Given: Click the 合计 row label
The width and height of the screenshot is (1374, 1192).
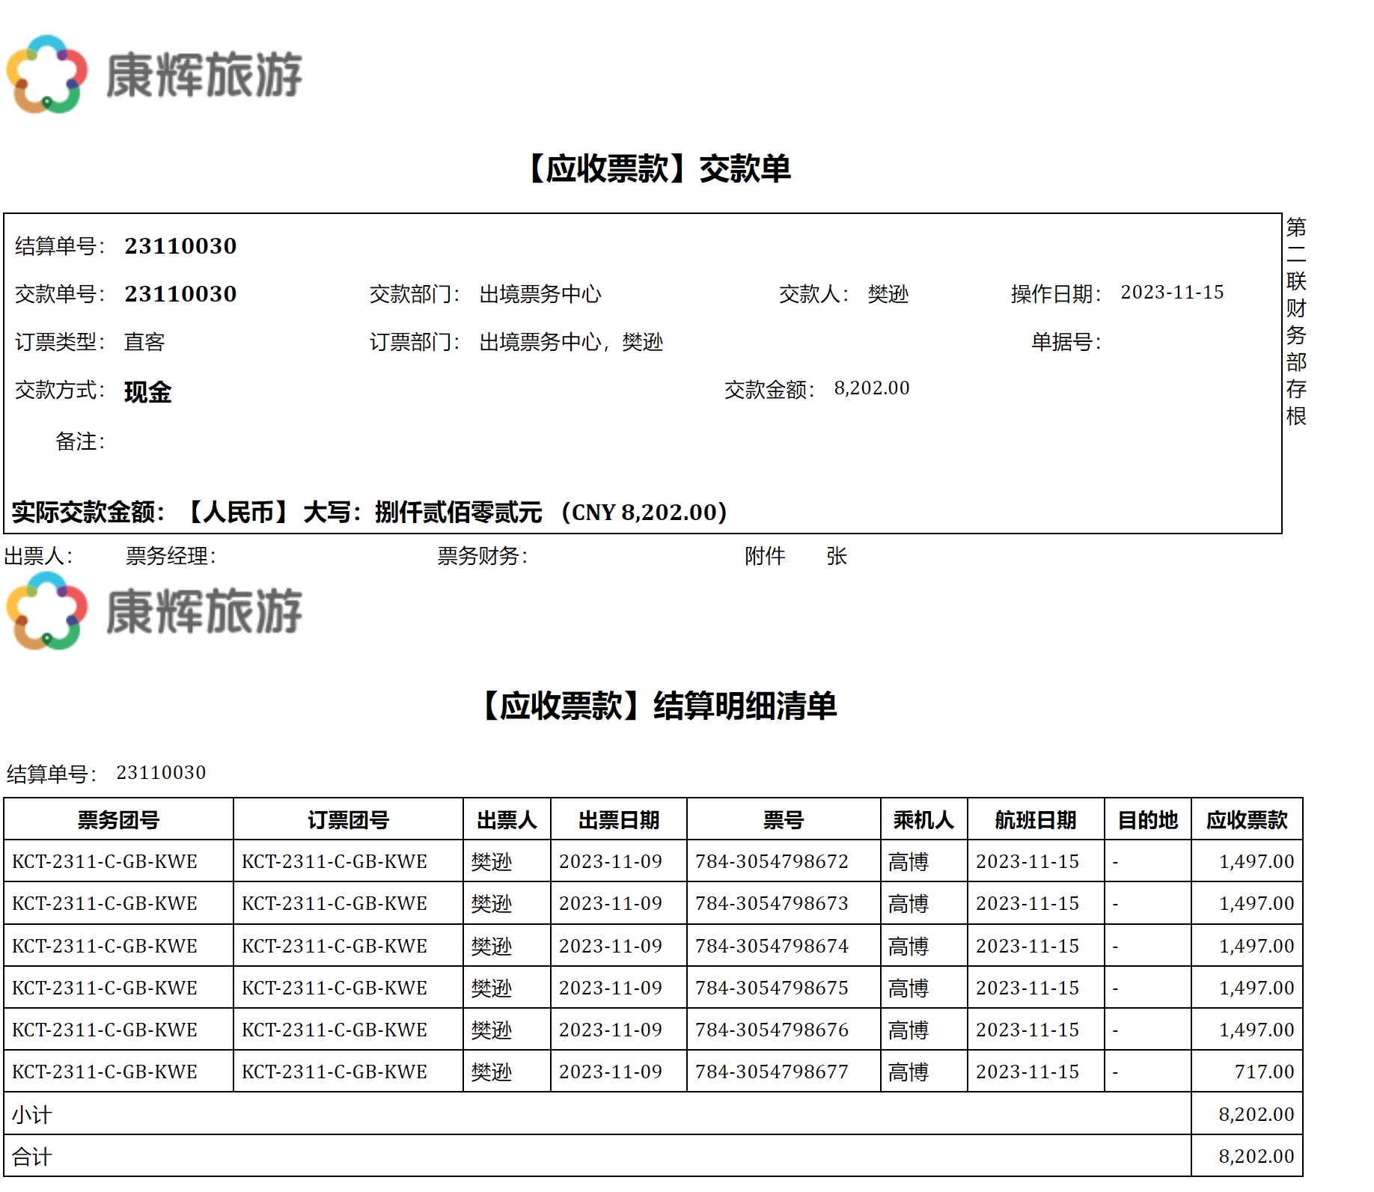Looking at the screenshot, I should pyautogui.click(x=31, y=1157).
